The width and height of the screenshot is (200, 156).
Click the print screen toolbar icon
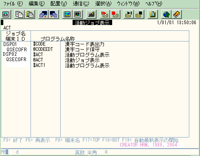[x=6, y=14]
